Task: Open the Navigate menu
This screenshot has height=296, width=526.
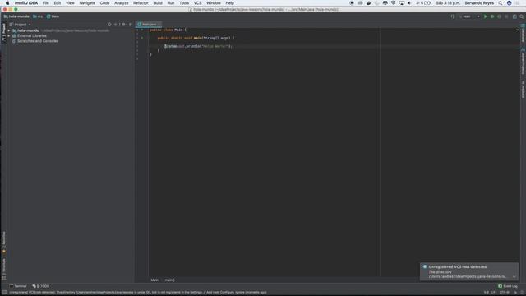Action: pos(87,3)
